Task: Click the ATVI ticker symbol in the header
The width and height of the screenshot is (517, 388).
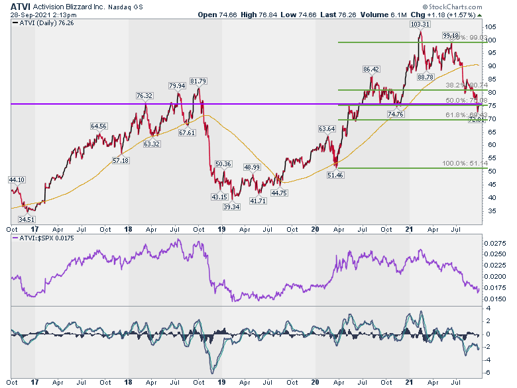Action: tap(21, 7)
